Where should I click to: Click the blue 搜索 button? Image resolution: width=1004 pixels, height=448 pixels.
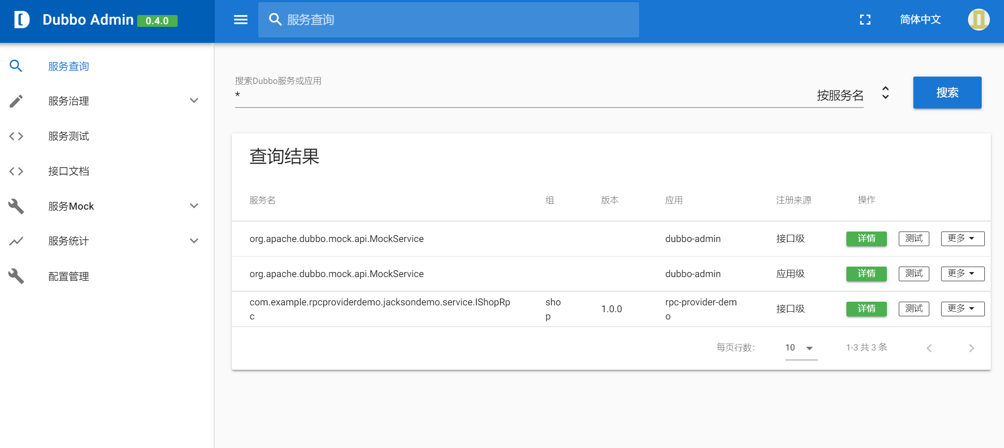tap(947, 93)
